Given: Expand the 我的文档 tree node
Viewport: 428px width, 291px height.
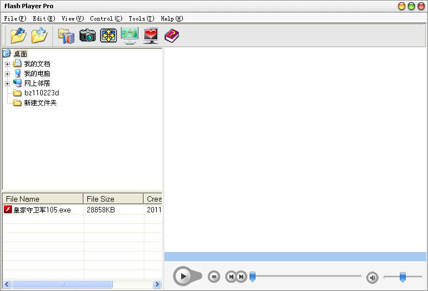Looking at the screenshot, I should tap(8, 64).
